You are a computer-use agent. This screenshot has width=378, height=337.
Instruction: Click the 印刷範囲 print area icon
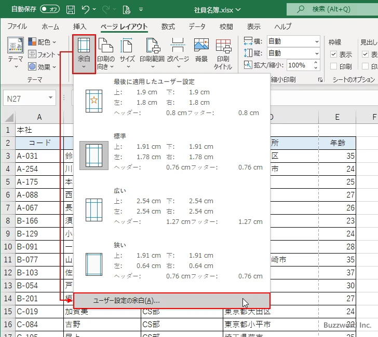[153, 45]
